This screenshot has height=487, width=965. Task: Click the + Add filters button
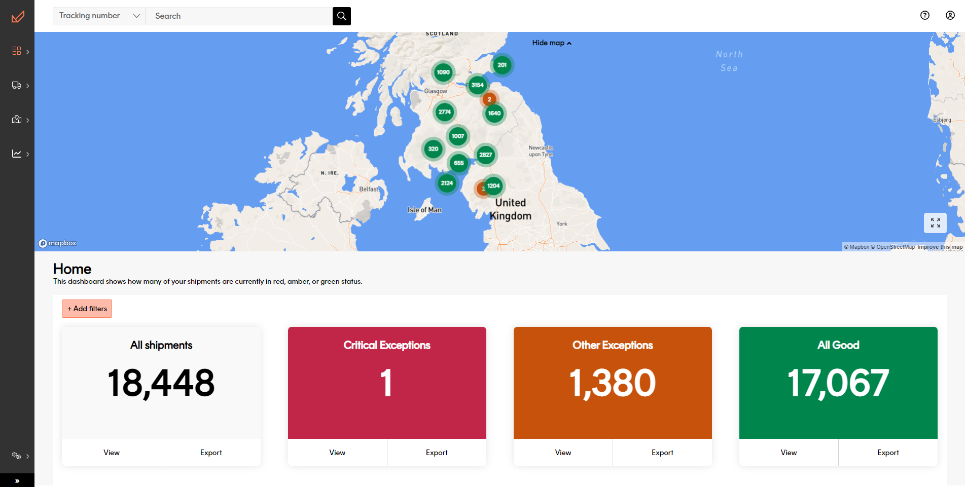tap(87, 309)
